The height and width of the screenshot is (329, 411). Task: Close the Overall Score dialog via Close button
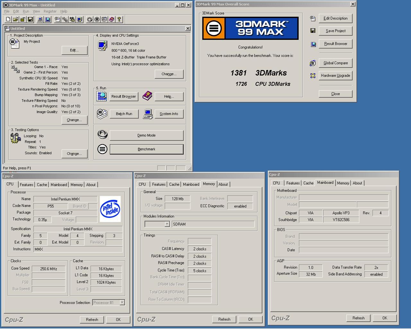tap(336, 94)
